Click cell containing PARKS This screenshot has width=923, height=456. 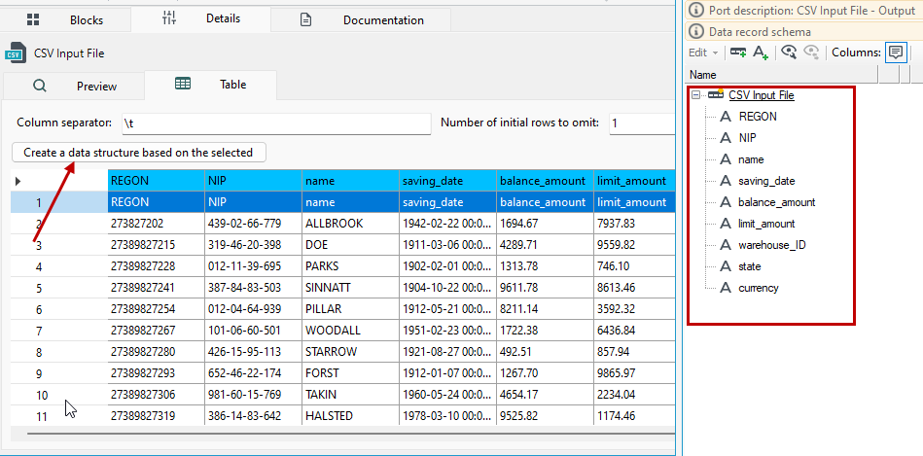click(x=350, y=266)
